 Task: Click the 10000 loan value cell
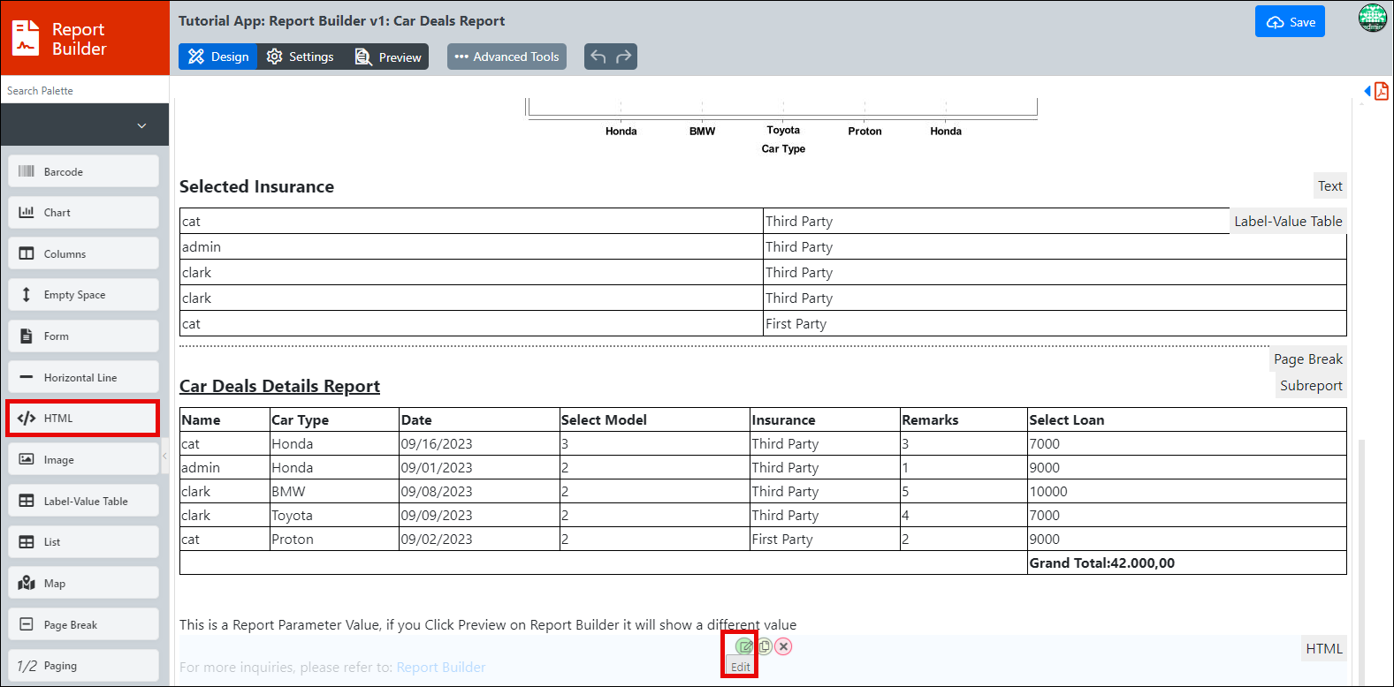tap(1186, 492)
